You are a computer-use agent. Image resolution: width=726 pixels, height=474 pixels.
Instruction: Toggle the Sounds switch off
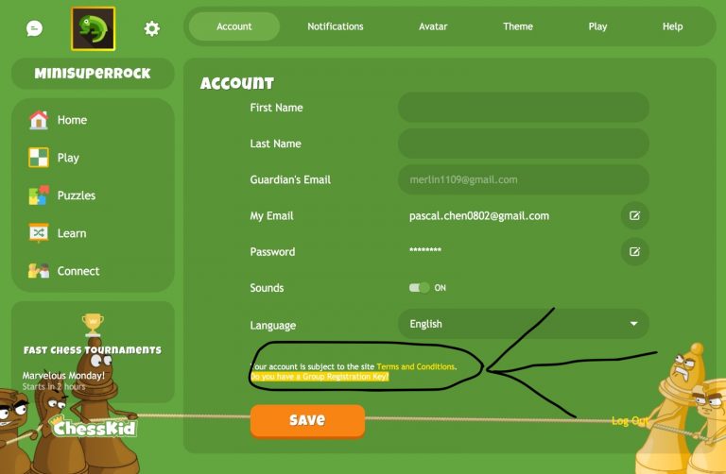419,288
